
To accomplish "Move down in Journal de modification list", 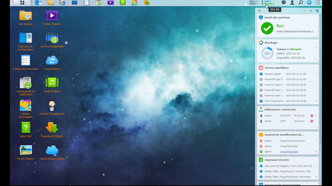I will click(x=316, y=152).
